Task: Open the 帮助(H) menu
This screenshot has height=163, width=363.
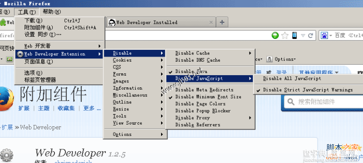Action: tap(52, 12)
